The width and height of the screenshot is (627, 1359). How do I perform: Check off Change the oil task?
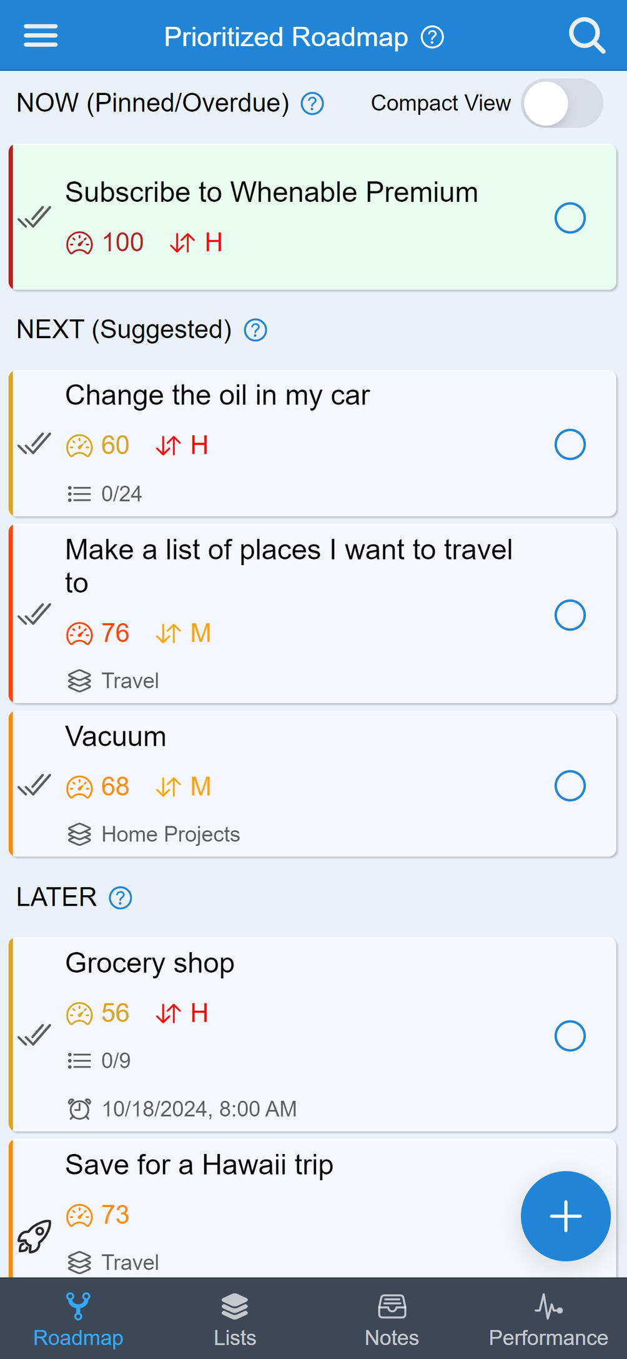(570, 444)
